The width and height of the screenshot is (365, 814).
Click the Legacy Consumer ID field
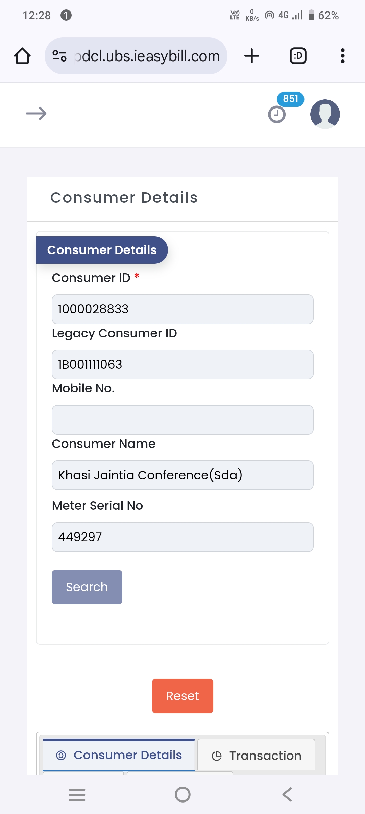click(182, 364)
